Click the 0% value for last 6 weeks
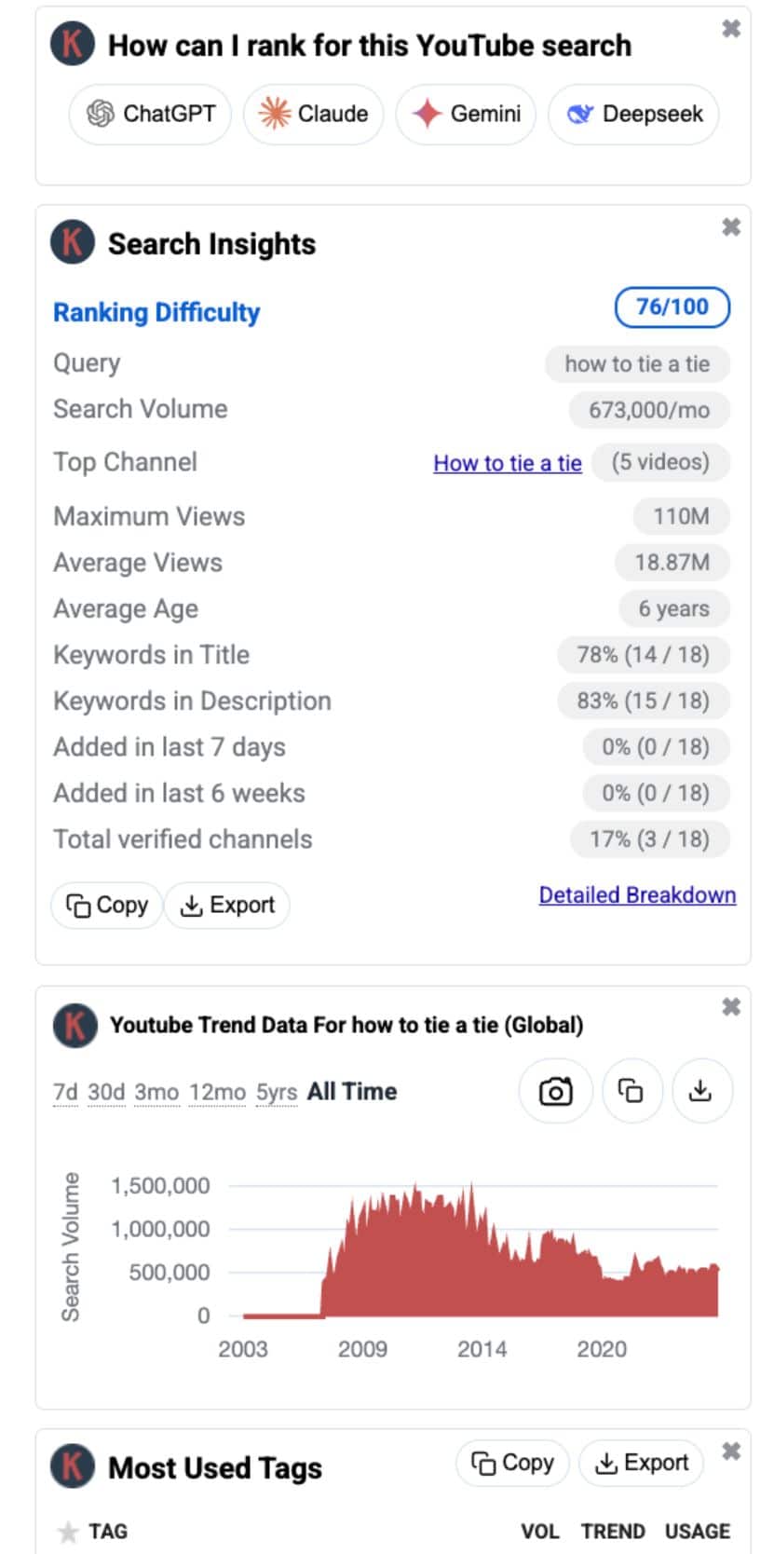The width and height of the screenshot is (774, 1554). tap(656, 793)
